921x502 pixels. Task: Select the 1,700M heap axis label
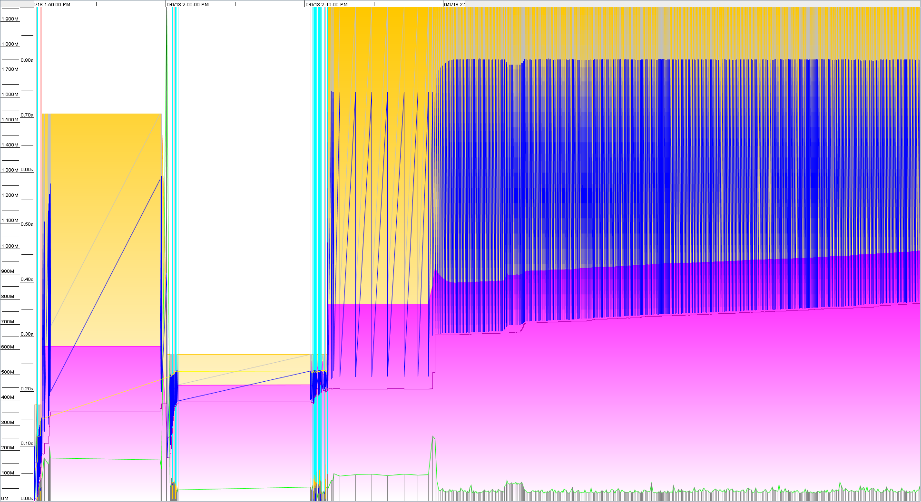point(10,69)
